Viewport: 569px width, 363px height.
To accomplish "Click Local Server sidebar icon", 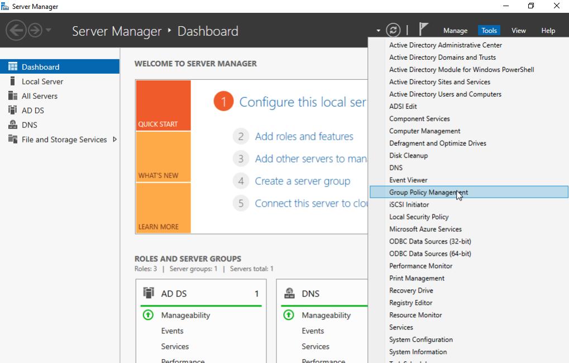I will tap(13, 81).
